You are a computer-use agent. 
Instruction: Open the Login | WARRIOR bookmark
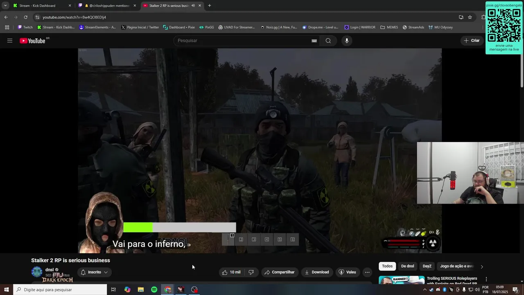pyautogui.click(x=360, y=27)
